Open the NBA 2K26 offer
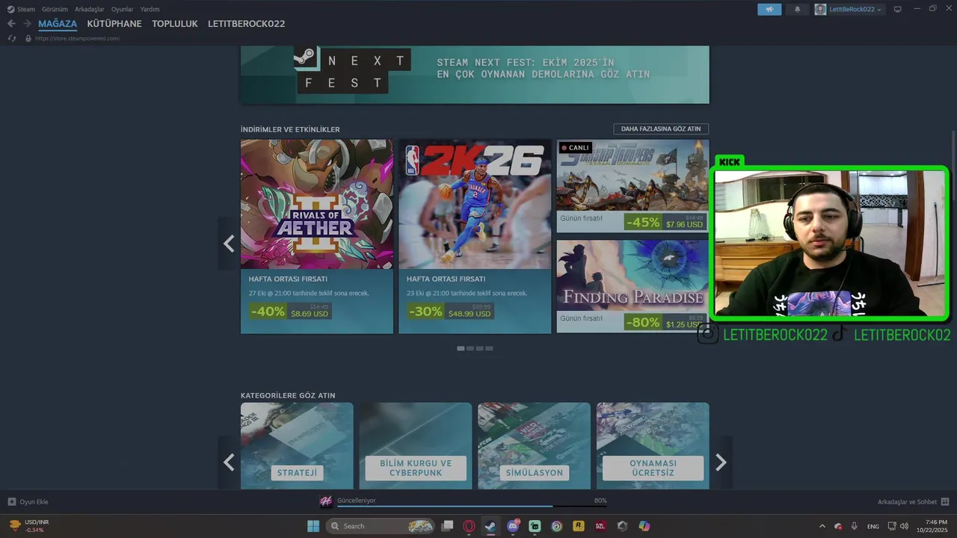Image resolution: width=957 pixels, height=538 pixels. click(x=475, y=236)
